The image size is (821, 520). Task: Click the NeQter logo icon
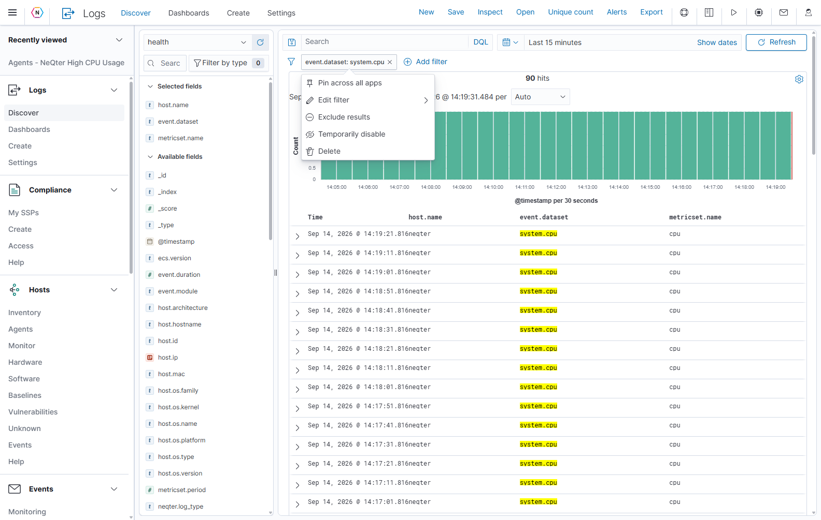(37, 13)
